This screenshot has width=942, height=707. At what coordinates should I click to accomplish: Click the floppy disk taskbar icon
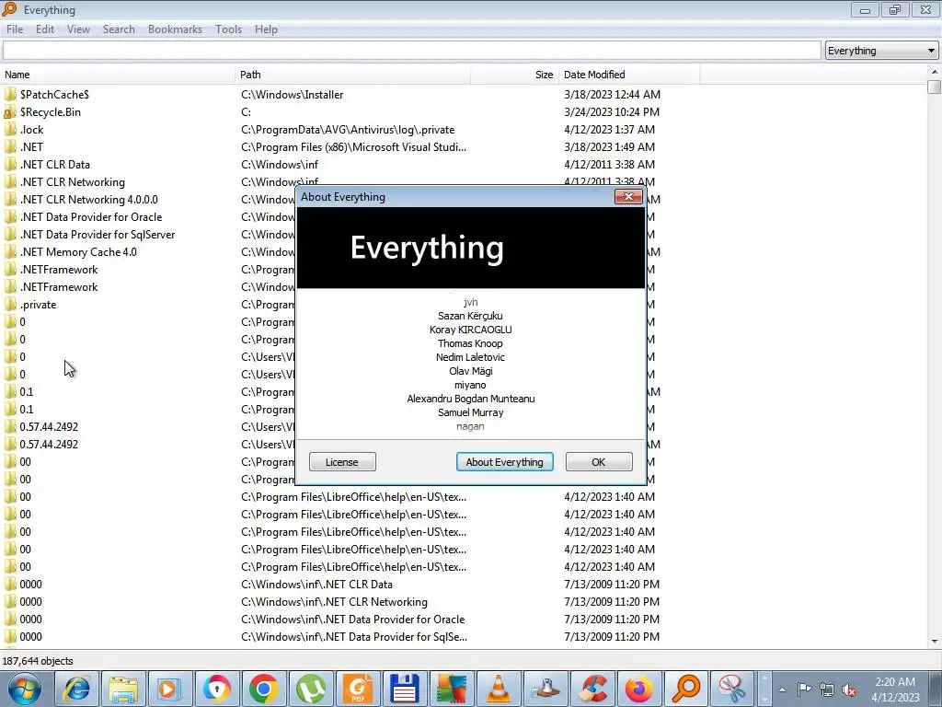coord(405,689)
